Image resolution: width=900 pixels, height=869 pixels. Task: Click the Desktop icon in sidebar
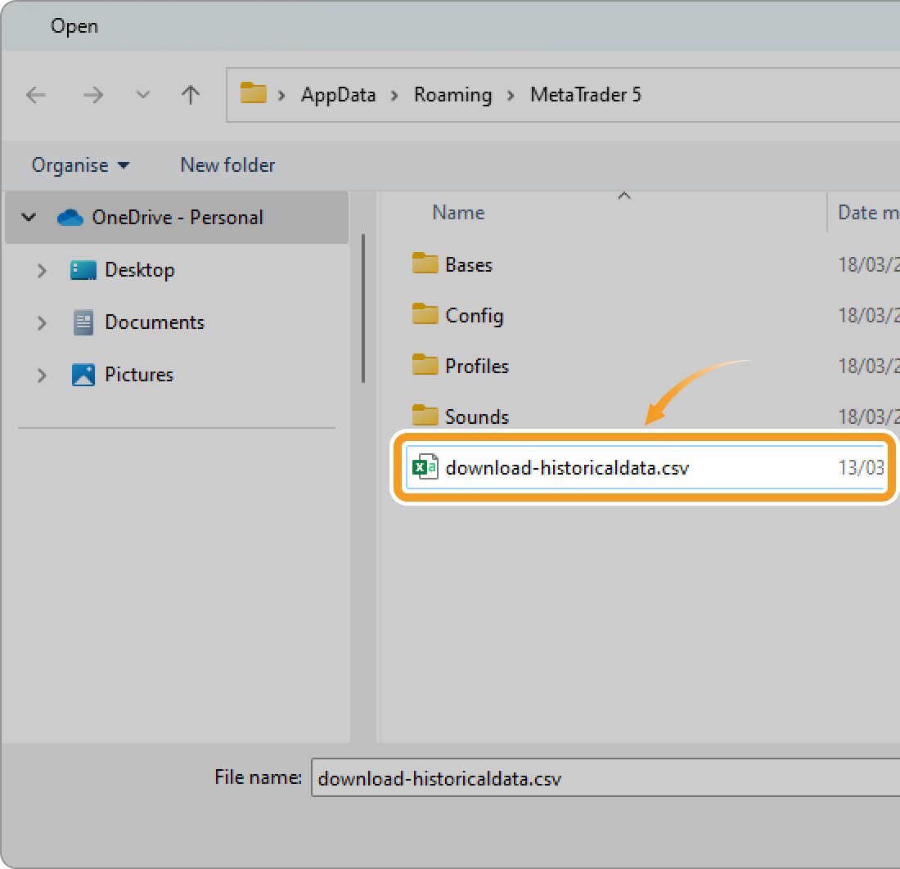click(x=83, y=270)
